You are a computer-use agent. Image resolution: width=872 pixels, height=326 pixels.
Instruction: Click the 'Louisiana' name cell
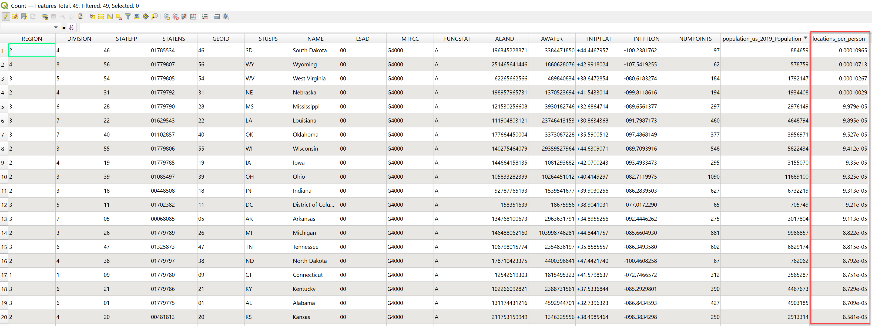click(x=316, y=120)
